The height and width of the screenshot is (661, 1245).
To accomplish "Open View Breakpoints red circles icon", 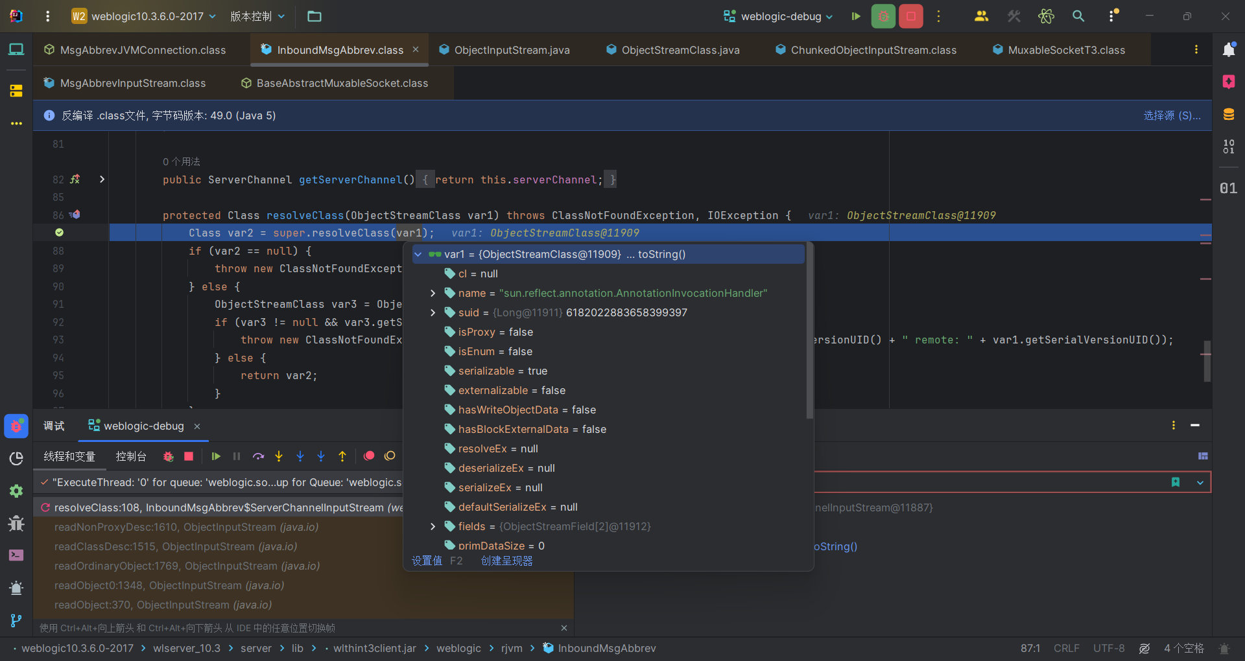I will click(x=369, y=456).
